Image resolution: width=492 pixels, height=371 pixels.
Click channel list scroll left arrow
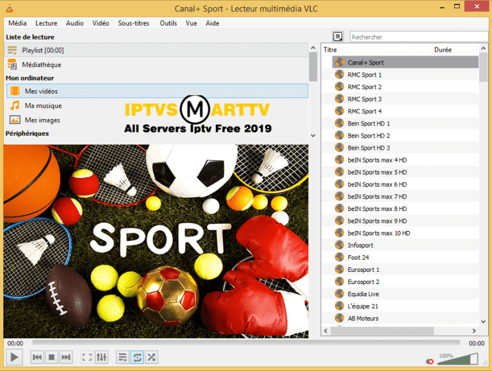325,331
